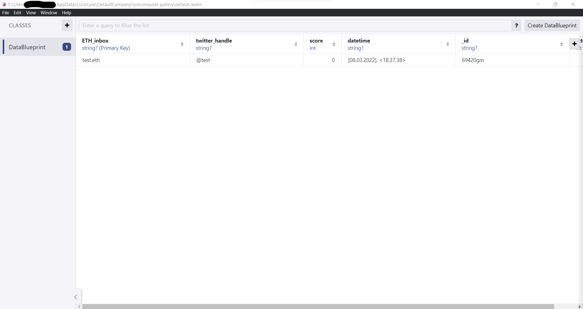583x309 pixels.
Task: Select the DataBlueprint class in sidebar
Action: (38, 47)
